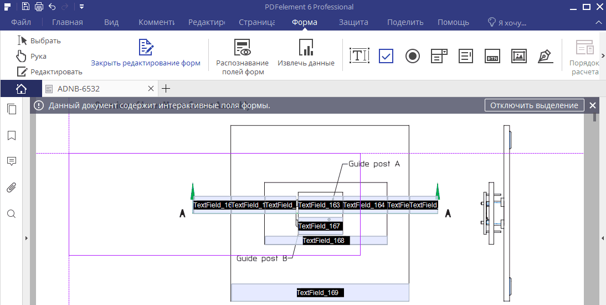Add a radio button form field
Screen dimensions: 606x305
click(x=412, y=55)
